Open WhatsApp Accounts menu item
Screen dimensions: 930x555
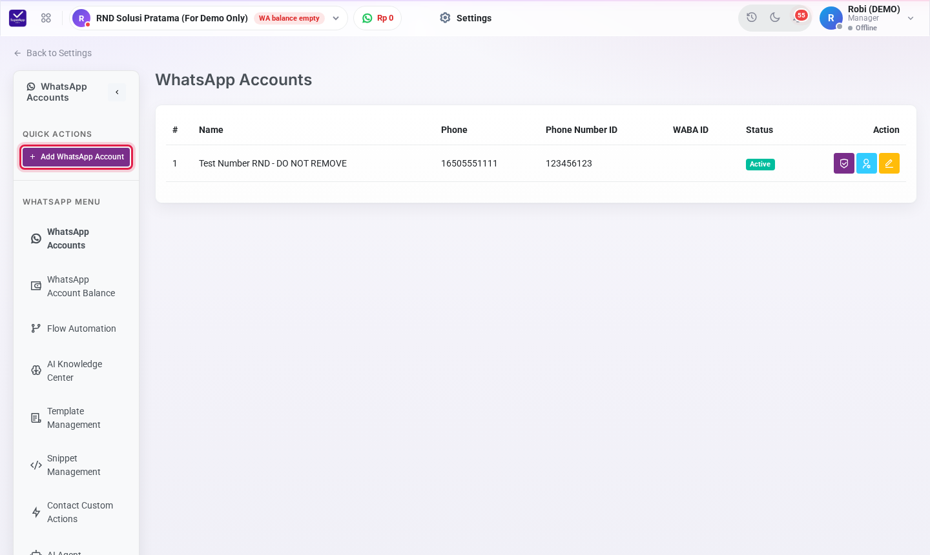[76, 239]
